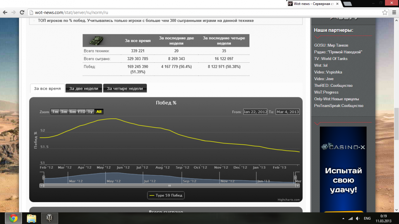
Task: Bookmark the page with the star icon
Action: tap(385, 12)
